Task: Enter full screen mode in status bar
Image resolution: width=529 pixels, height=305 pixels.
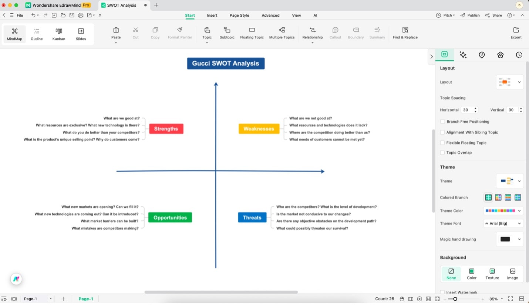Action: click(x=511, y=299)
